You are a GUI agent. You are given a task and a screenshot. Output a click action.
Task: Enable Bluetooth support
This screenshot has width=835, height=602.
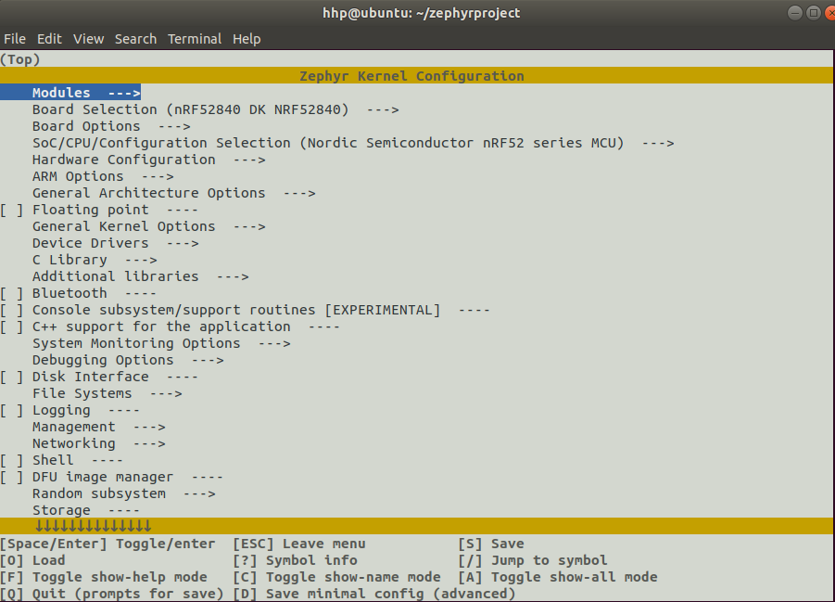click(x=12, y=292)
